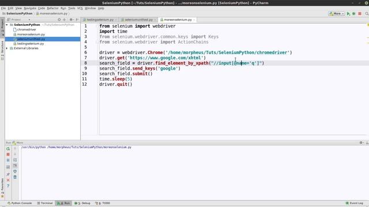Stop the process in Run panel
The height and width of the screenshot is (207, 369).
click(8, 155)
